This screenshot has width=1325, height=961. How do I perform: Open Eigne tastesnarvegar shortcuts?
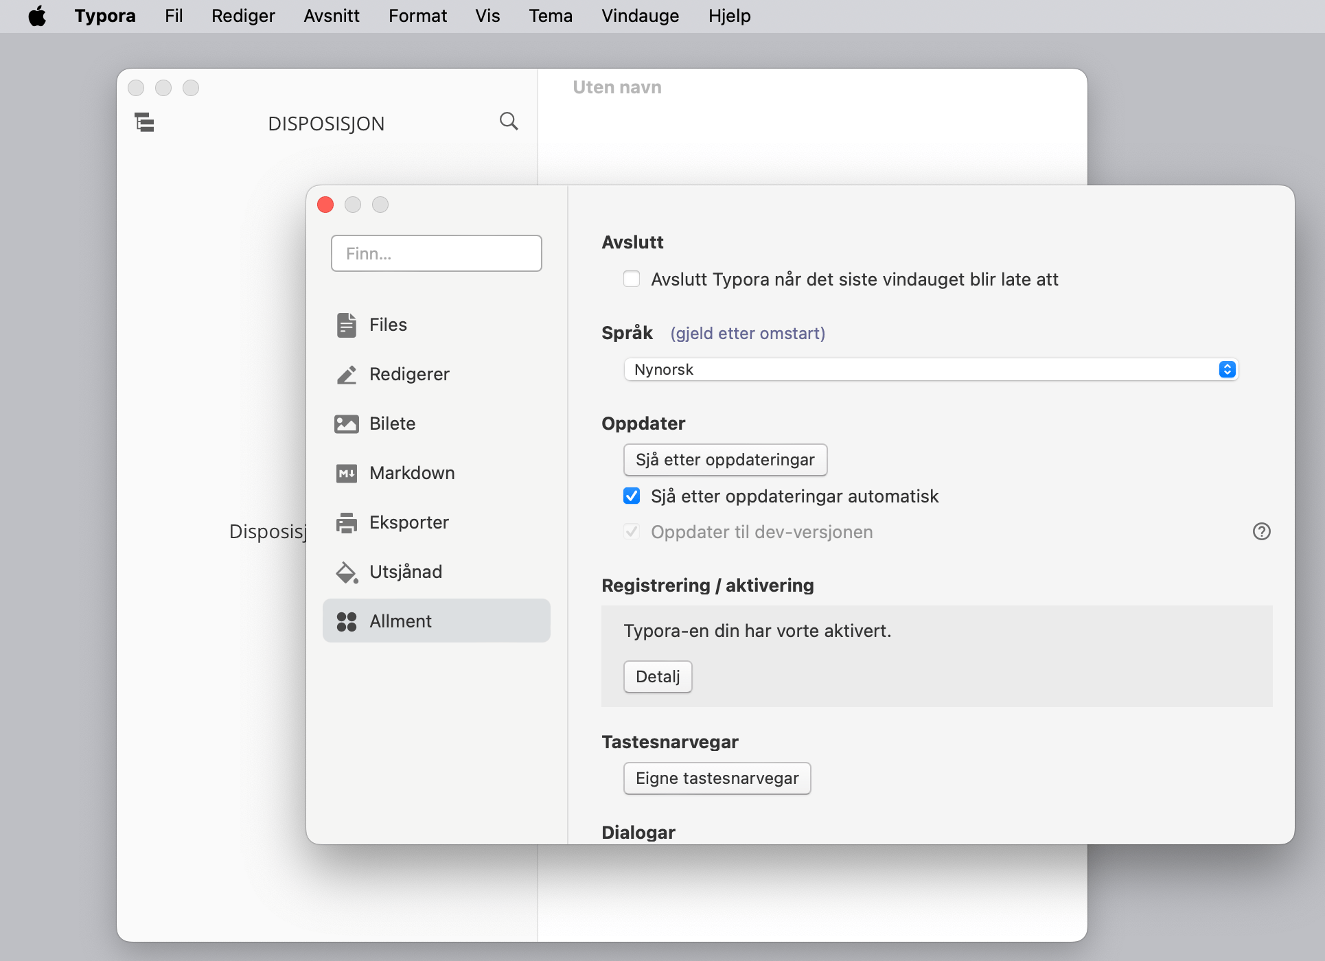tap(717, 778)
